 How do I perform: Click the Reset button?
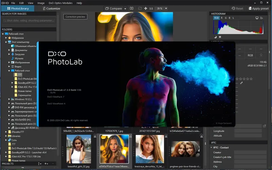click(237, 8)
